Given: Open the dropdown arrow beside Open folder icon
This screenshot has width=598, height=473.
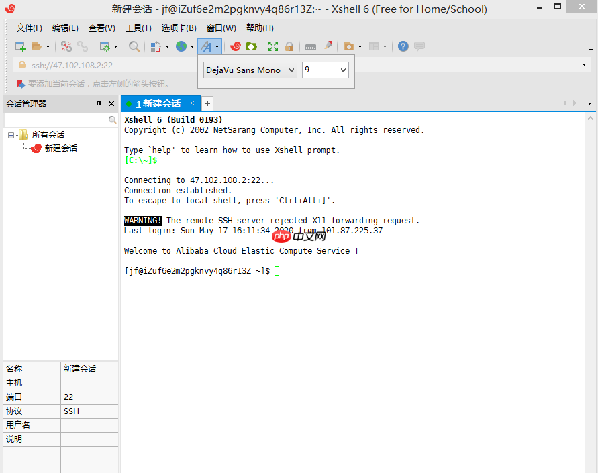Looking at the screenshot, I should tap(48, 46).
